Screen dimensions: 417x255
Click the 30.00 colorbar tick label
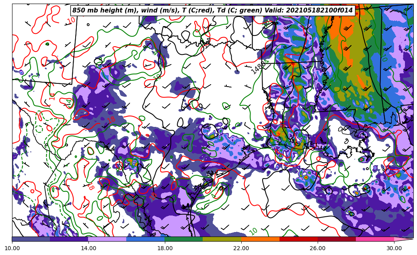[x=394, y=248]
